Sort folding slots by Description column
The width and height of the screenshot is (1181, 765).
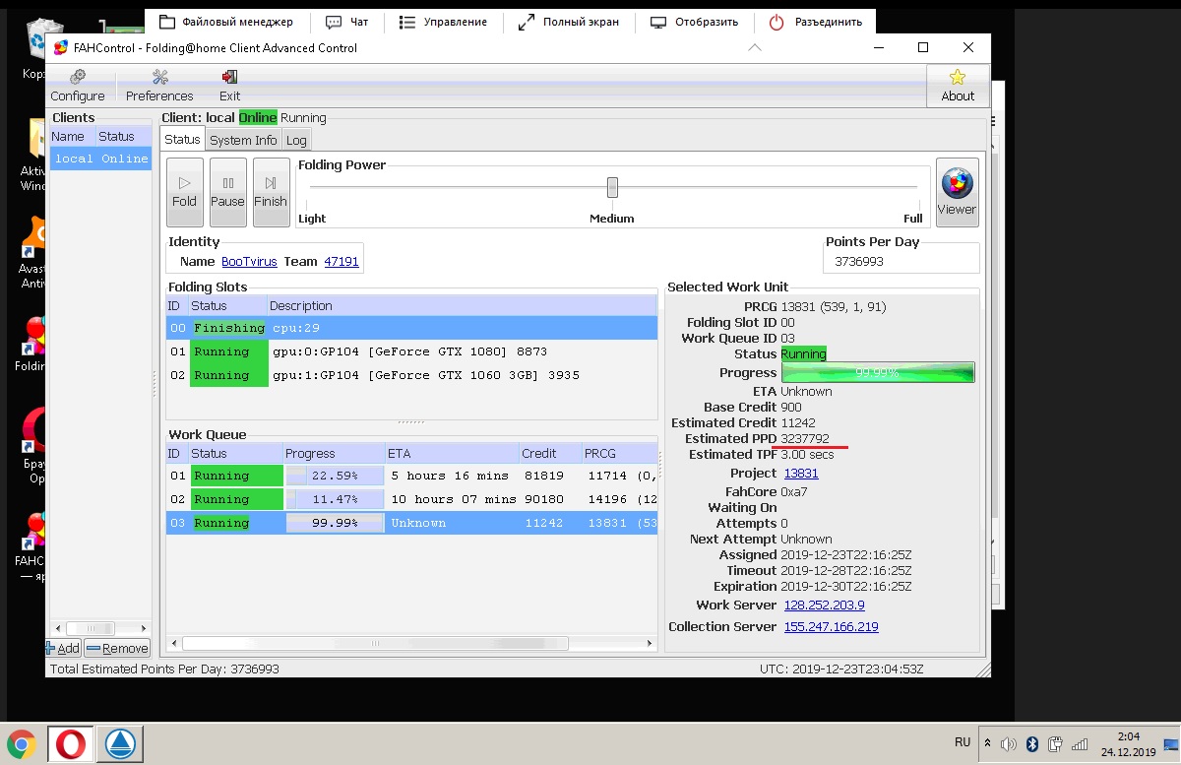[462, 306]
